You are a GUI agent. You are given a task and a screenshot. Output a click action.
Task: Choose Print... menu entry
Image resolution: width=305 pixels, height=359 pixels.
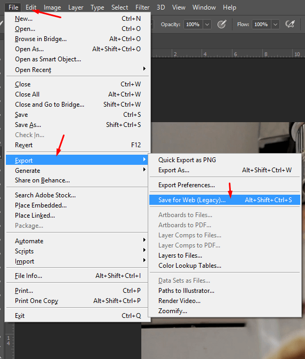tap(78, 291)
